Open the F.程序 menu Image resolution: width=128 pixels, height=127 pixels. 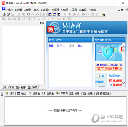click(x=10, y=10)
